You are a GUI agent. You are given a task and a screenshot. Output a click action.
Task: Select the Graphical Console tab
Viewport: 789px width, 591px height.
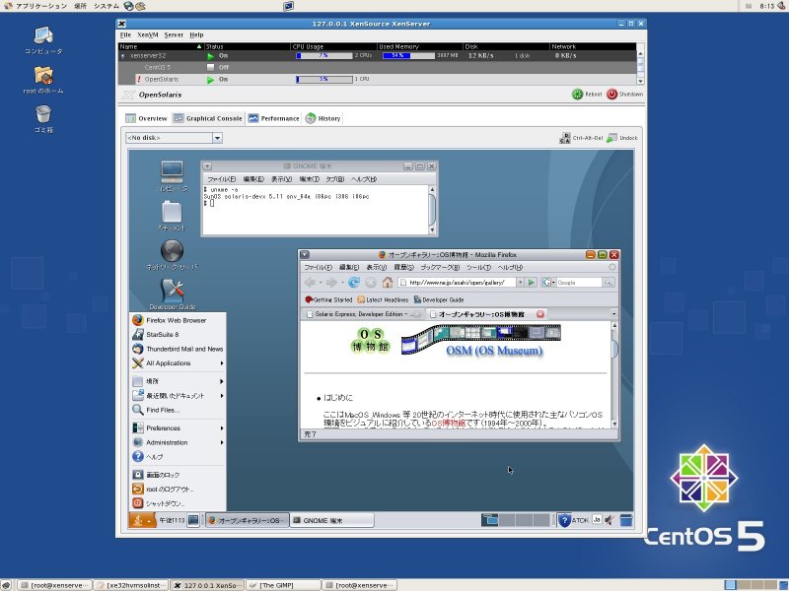point(208,118)
